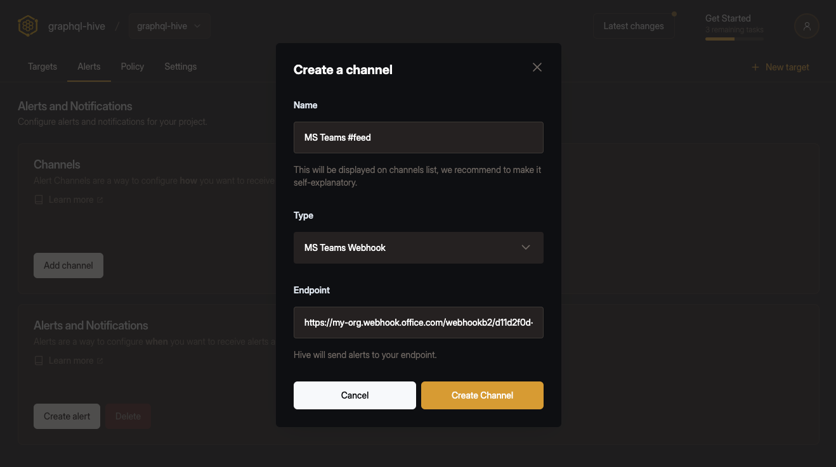Viewport: 836px width, 467px height.
Task: Open the Latest changes panel
Action: [x=633, y=25]
